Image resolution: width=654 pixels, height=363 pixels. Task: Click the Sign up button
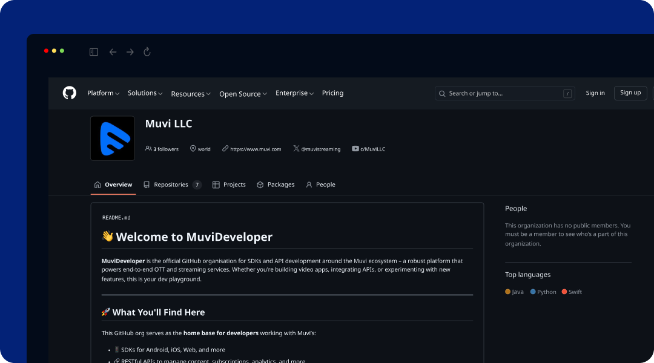(630, 93)
